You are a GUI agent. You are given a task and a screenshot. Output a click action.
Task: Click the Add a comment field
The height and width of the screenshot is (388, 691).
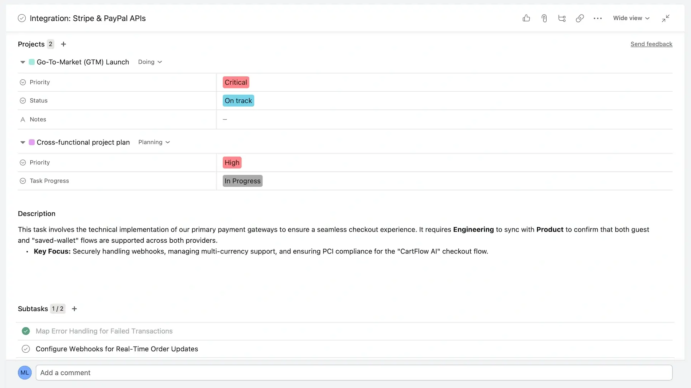[x=345, y=372]
